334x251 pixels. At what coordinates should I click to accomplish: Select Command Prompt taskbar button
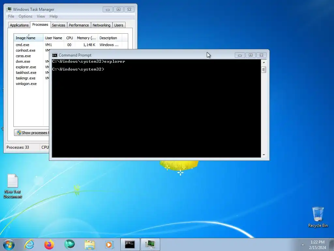(x=130, y=244)
